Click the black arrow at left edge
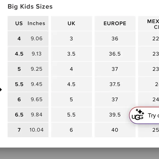The image size is (159, 159). click(1, 90)
